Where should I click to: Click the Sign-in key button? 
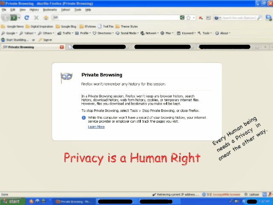pos(45,40)
